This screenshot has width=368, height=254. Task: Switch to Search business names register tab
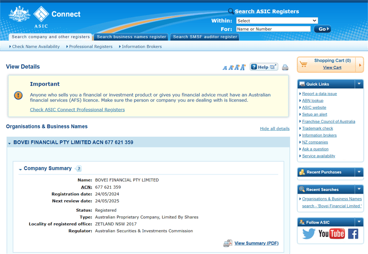(131, 37)
